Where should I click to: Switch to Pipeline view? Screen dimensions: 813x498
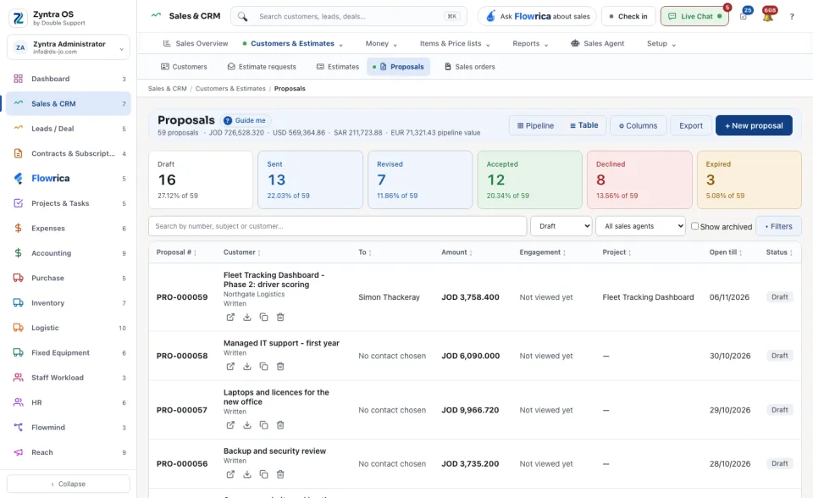tap(535, 125)
